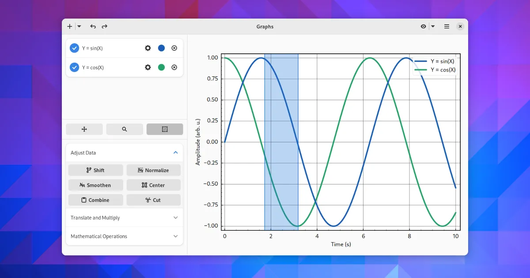Open the hamburger main menu
The image size is (530, 278).
(x=447, y=26)
